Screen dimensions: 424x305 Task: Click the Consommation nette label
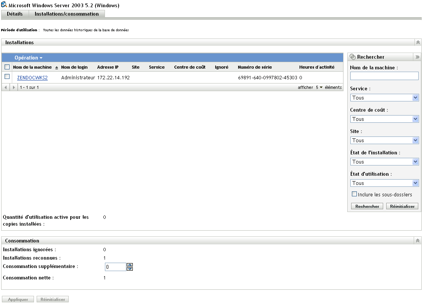tap(28, 278)
